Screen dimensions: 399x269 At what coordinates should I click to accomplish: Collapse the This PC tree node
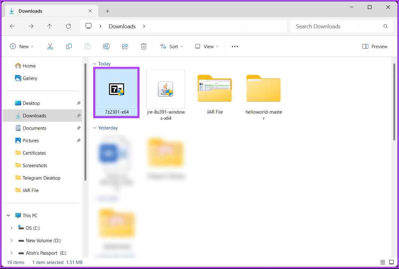coord(8,216)
